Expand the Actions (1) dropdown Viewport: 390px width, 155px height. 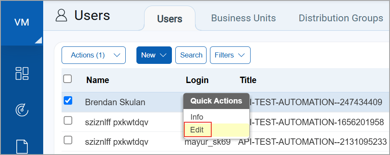(x=94, y=55)
